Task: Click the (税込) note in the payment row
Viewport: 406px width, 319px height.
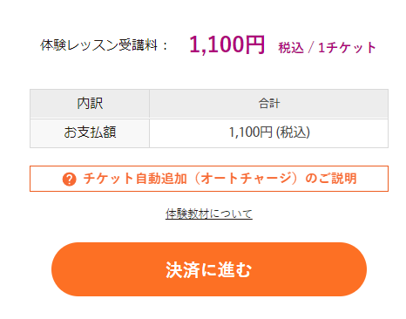Action: tap(293, 132)
